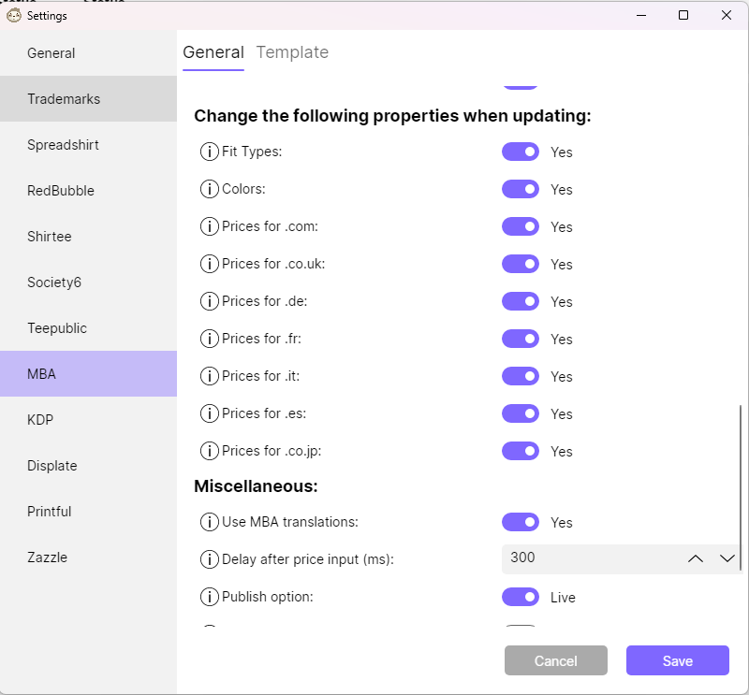
Task: Disable the Prices for .co.uk toggle
Action: click(521, 264)
